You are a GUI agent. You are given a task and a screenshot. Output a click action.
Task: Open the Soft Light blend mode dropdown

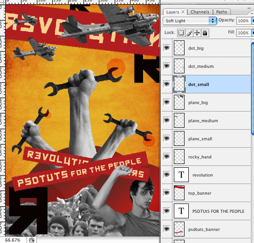click(x=190, y=21)
